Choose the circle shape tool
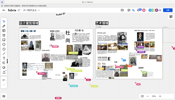 4,44
